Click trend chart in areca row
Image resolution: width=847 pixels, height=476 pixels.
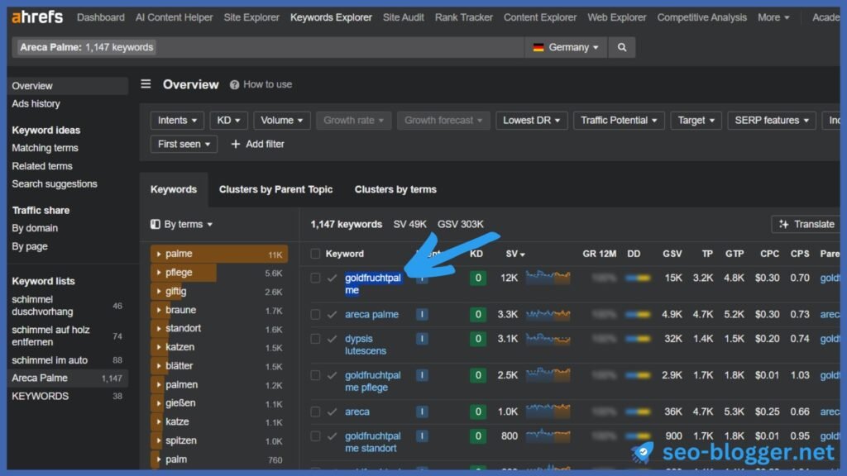coord(548,412)
